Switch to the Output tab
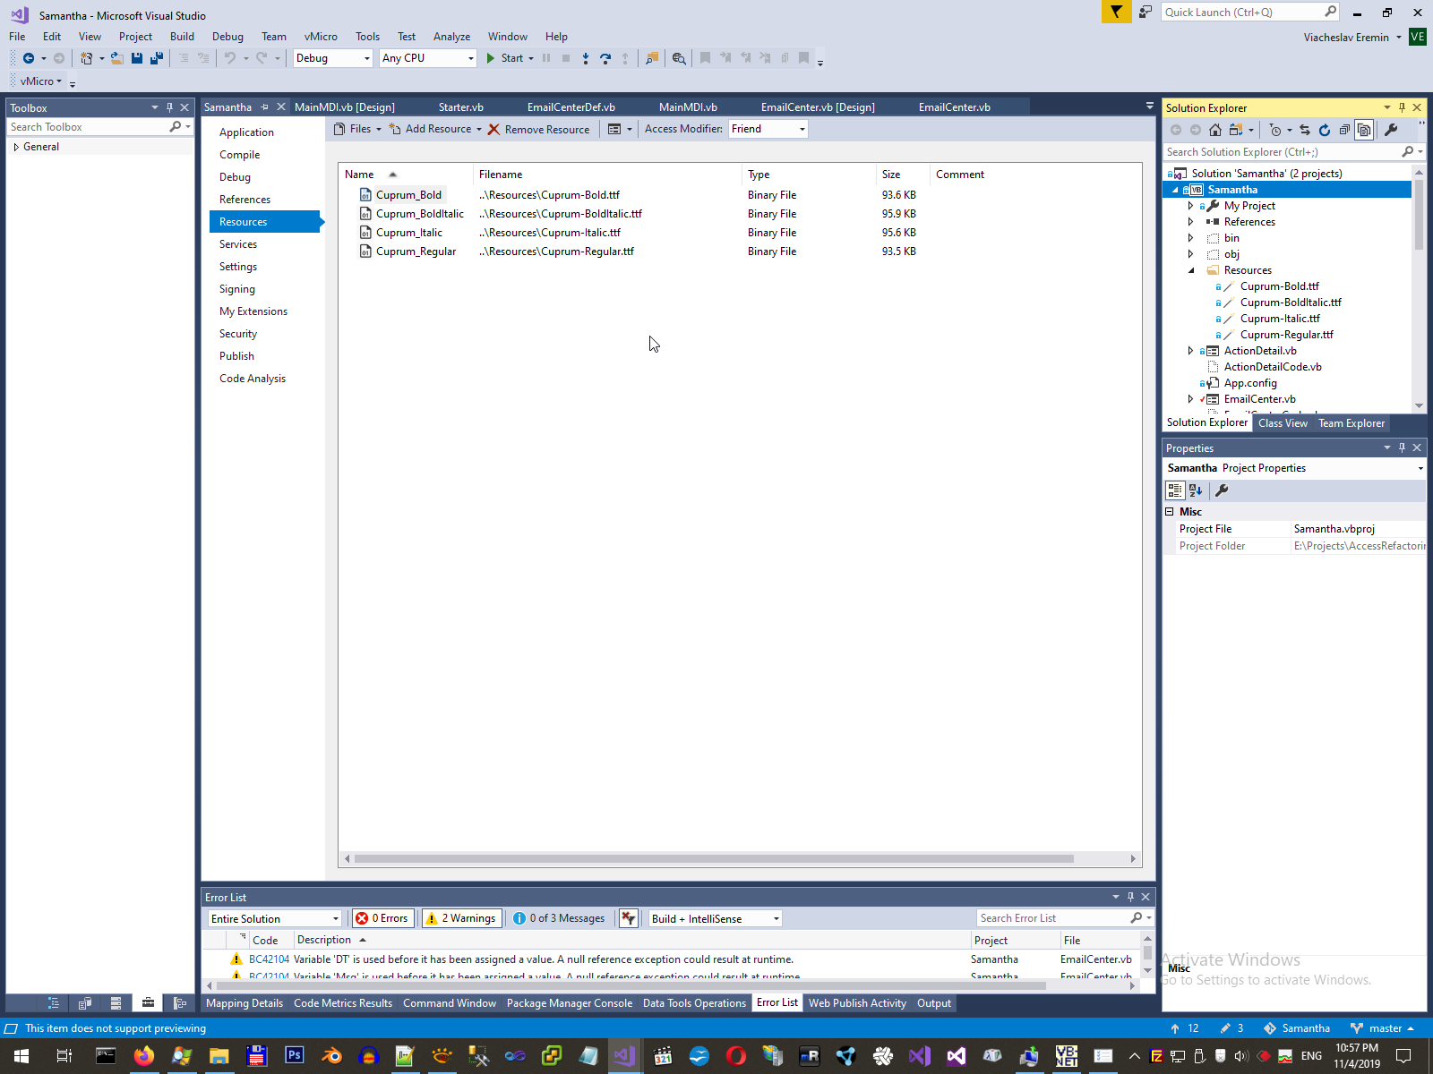 (x=934, y=1003)
